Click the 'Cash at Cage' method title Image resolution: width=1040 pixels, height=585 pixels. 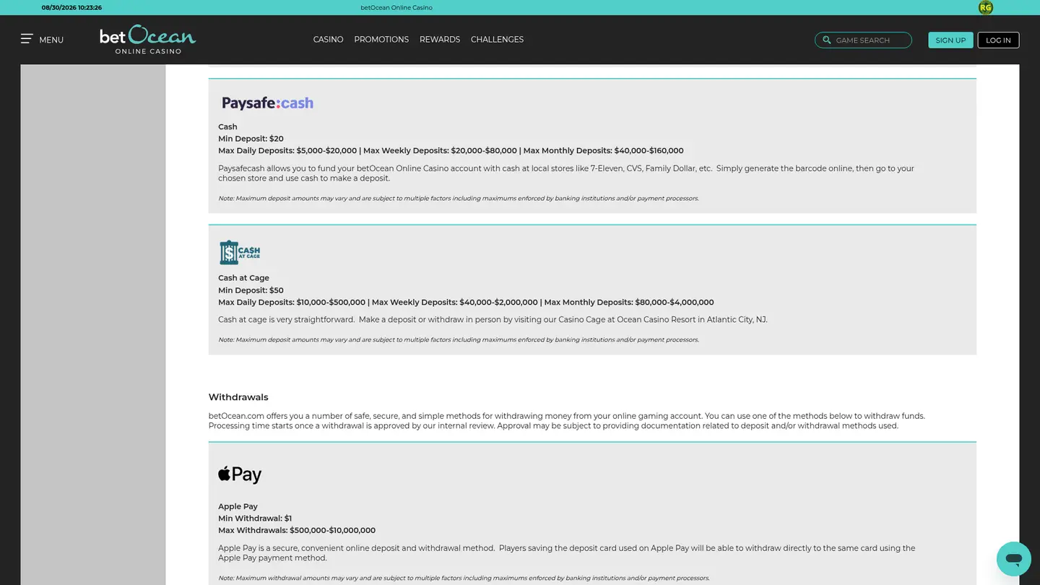pyautogui.click(x=243, y=278)
